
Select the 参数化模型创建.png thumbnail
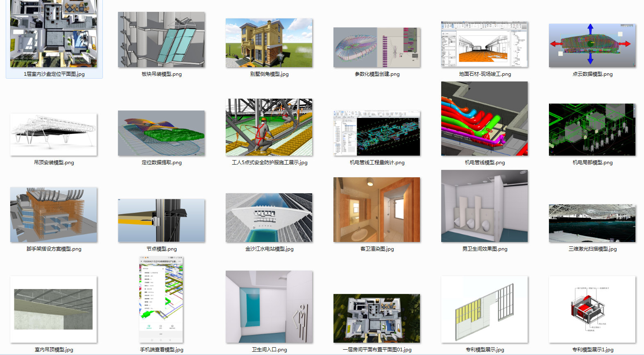coord(376,47)
